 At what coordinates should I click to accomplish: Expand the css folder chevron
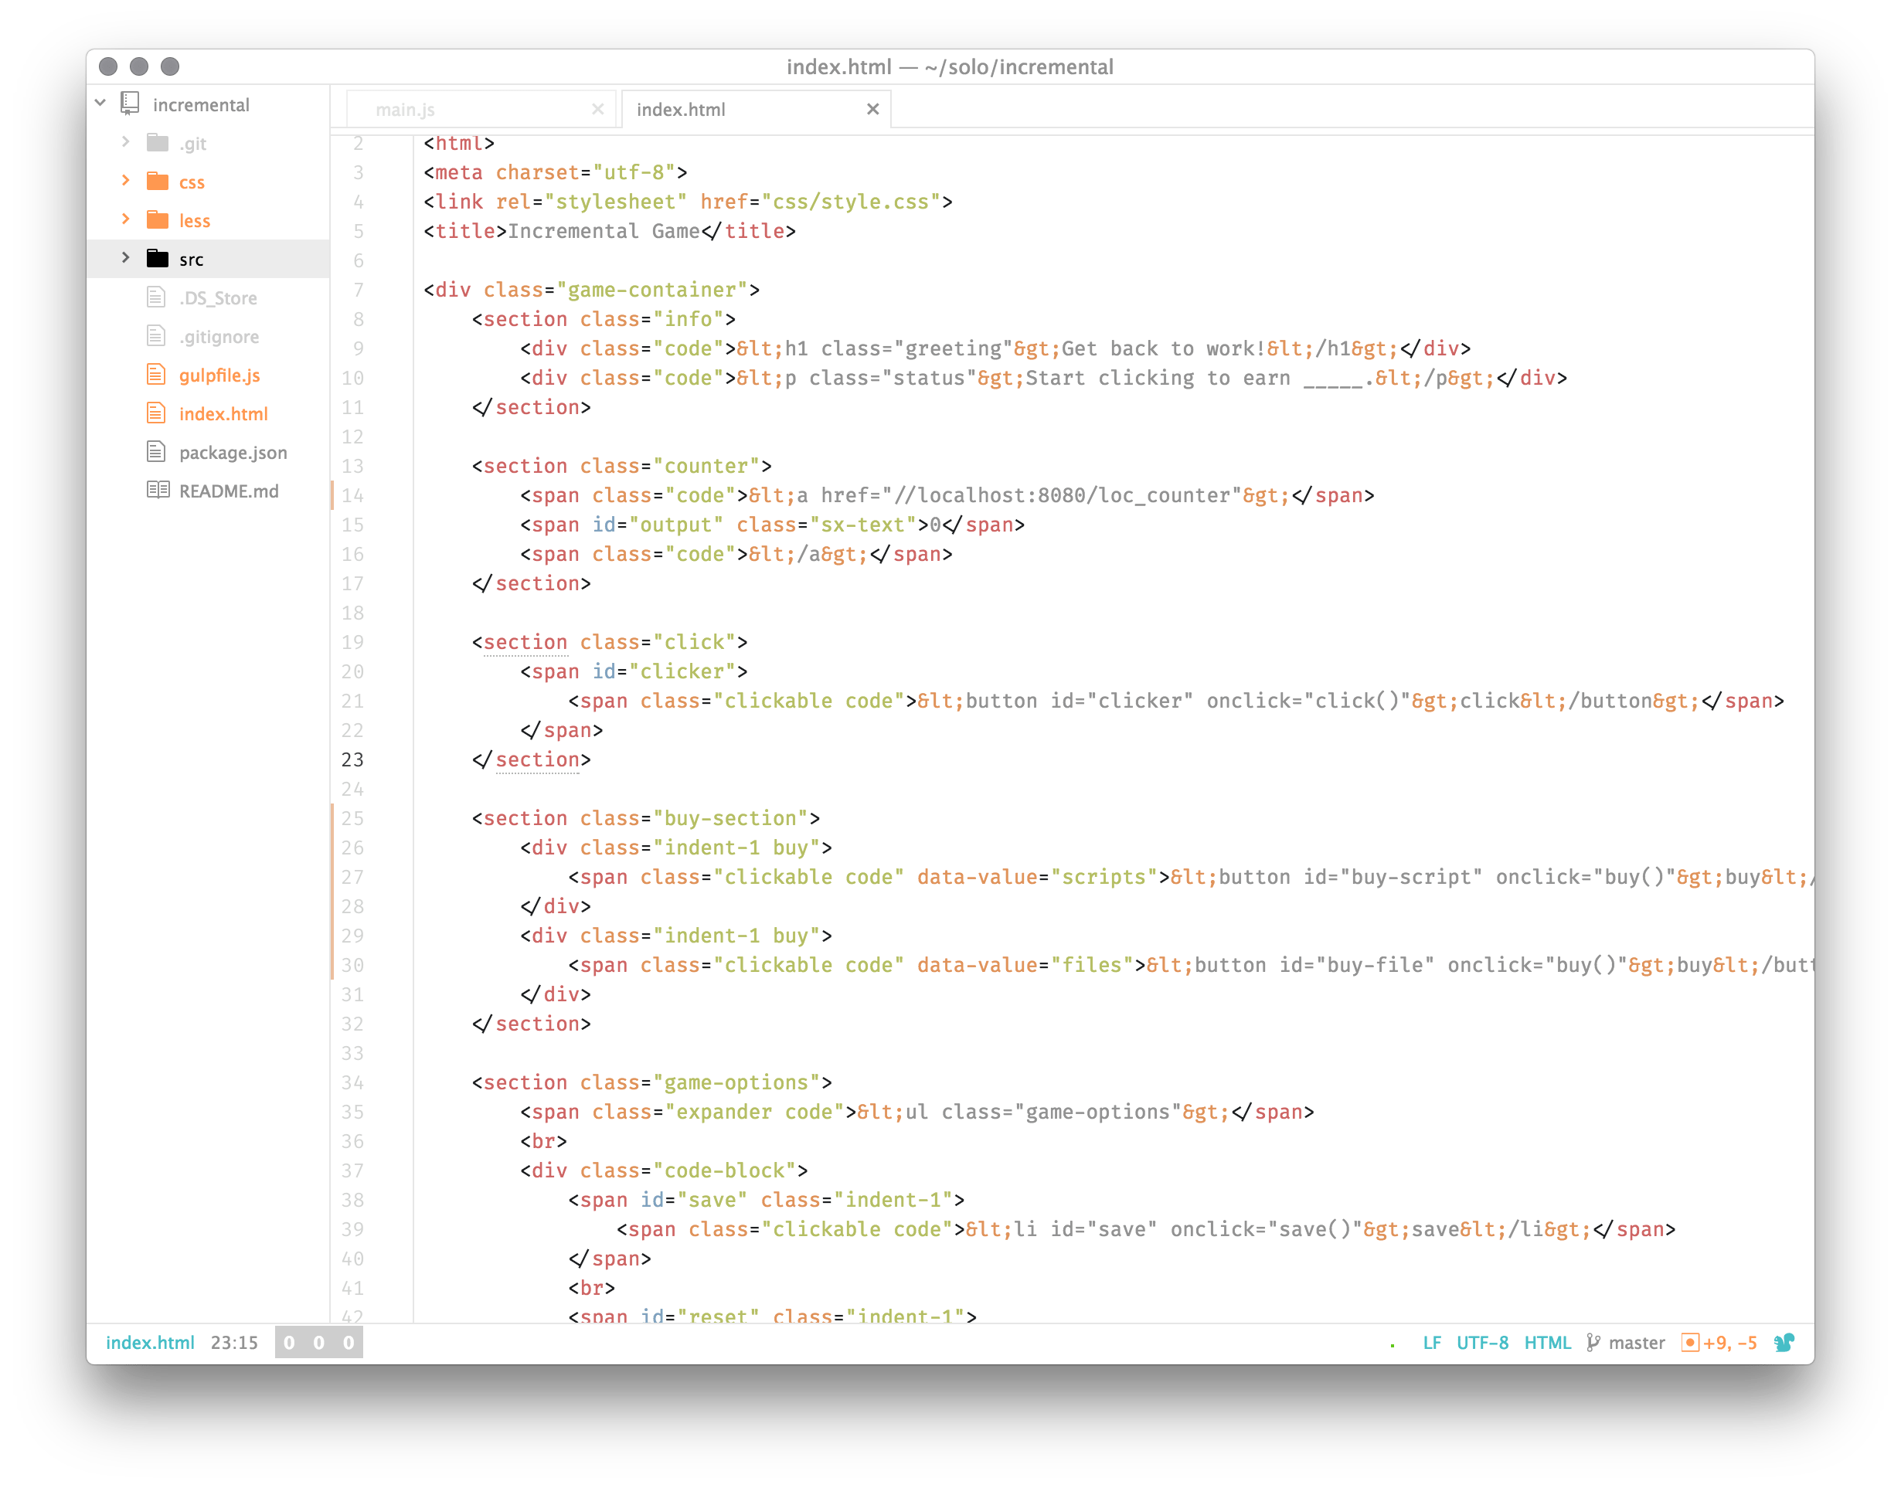tap(125, 182)
